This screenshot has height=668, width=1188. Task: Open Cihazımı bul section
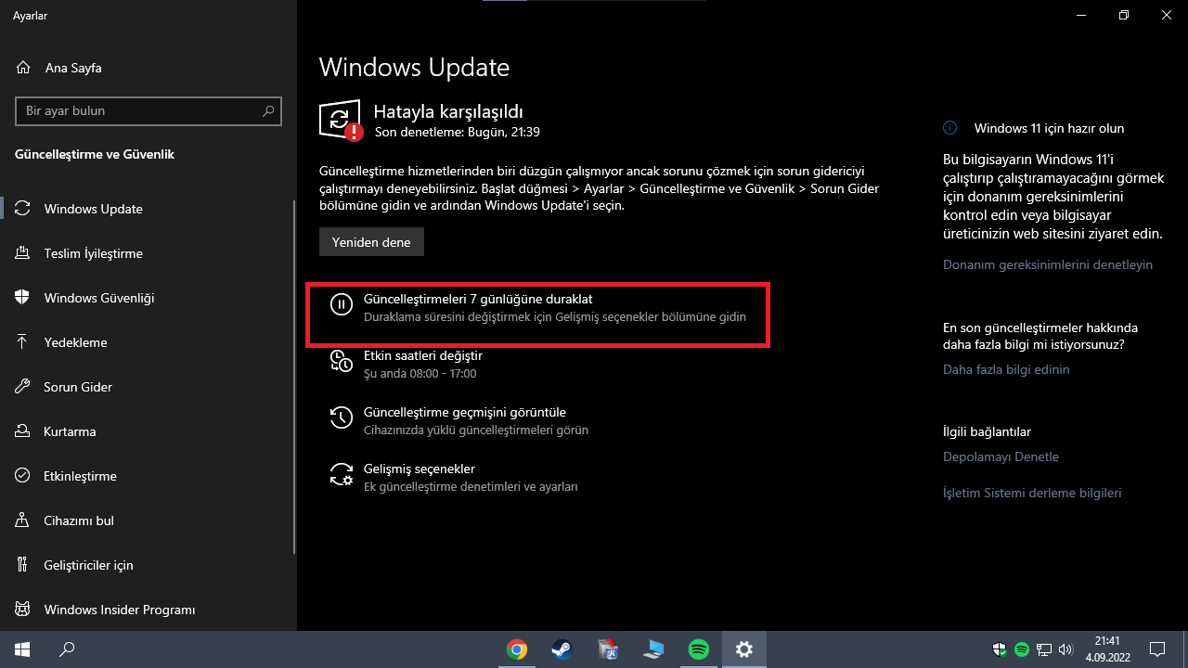pos(148,520)
